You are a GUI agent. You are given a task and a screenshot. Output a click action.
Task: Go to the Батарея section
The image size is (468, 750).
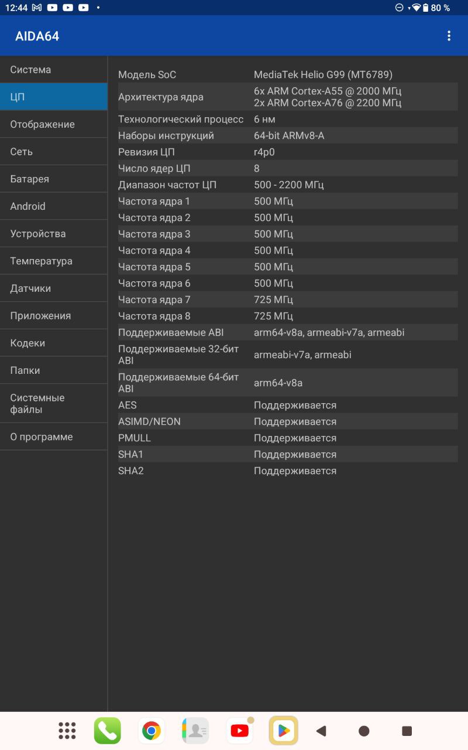(53, 179)
